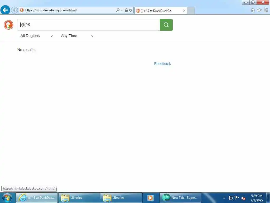The image size is (270, 203).
Task: Switch to Internet Explorer taskbar button
Action: coord(37,198)
